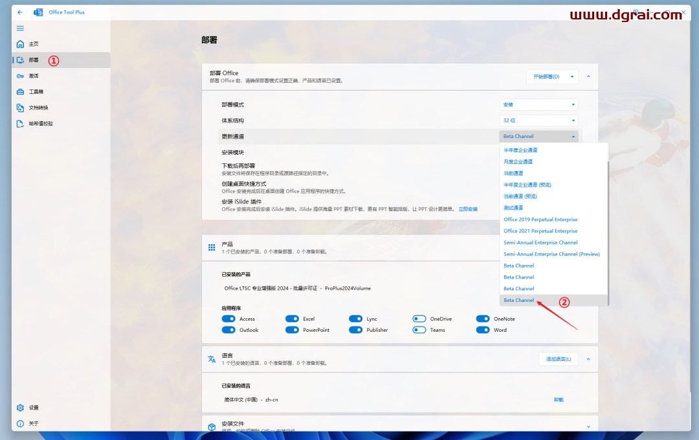
Task: Toggle the PowerPoint application switch
Action: click(x=292, y=330)
